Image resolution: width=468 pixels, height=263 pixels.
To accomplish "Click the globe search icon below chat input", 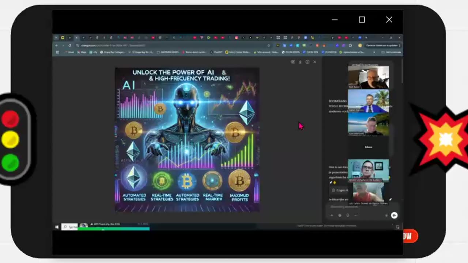I will (x=340, y=216).
